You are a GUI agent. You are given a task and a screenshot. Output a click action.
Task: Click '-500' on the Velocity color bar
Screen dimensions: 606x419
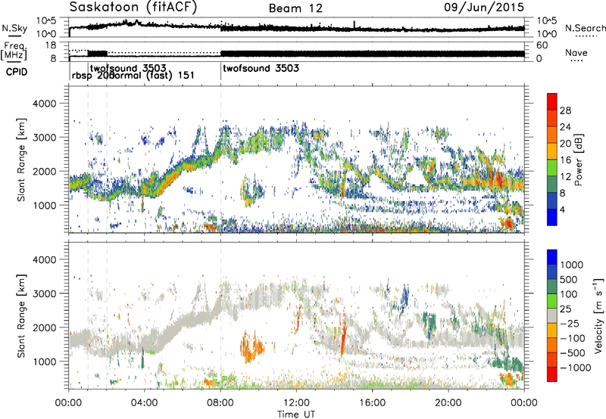[x=573, y=353]
